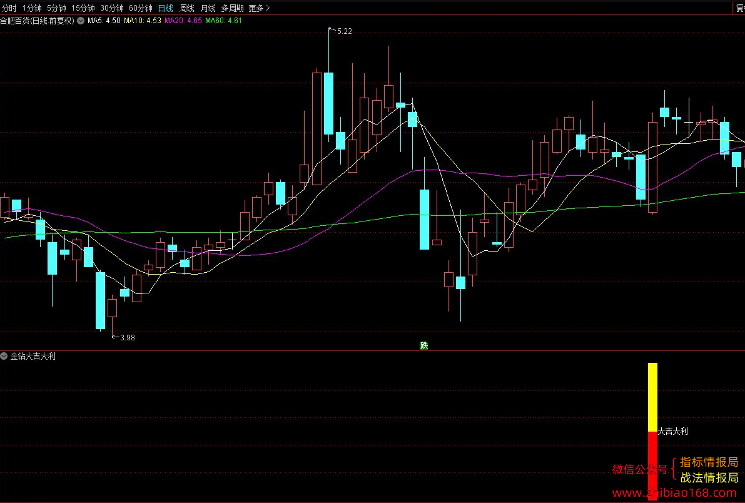Click the 5.22 high price label

click(x=345, y=31)
